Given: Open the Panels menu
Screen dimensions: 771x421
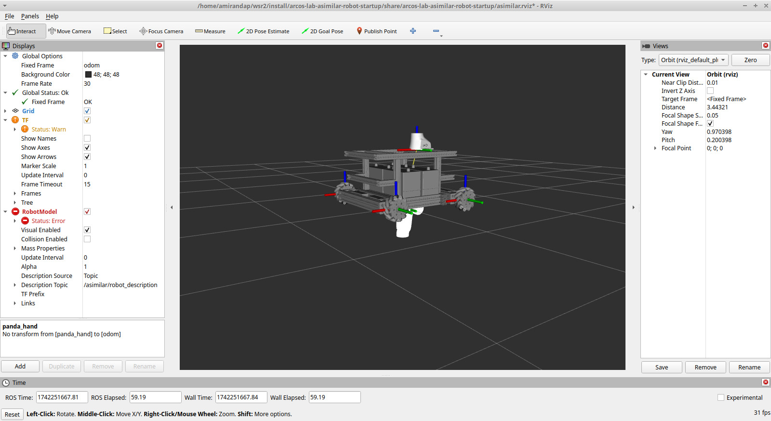Looking at the screenshot, I should pos(30,16).
